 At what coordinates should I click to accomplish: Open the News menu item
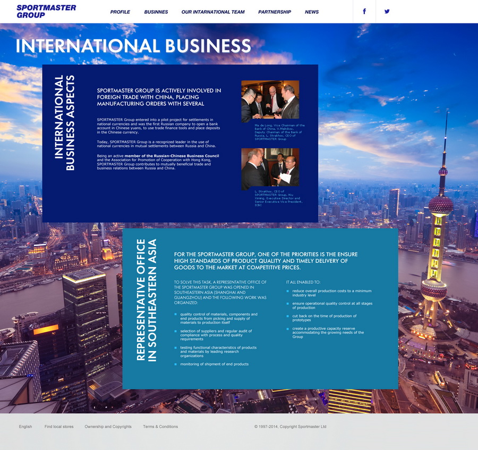pyautogui.click(x=312, y=12)
